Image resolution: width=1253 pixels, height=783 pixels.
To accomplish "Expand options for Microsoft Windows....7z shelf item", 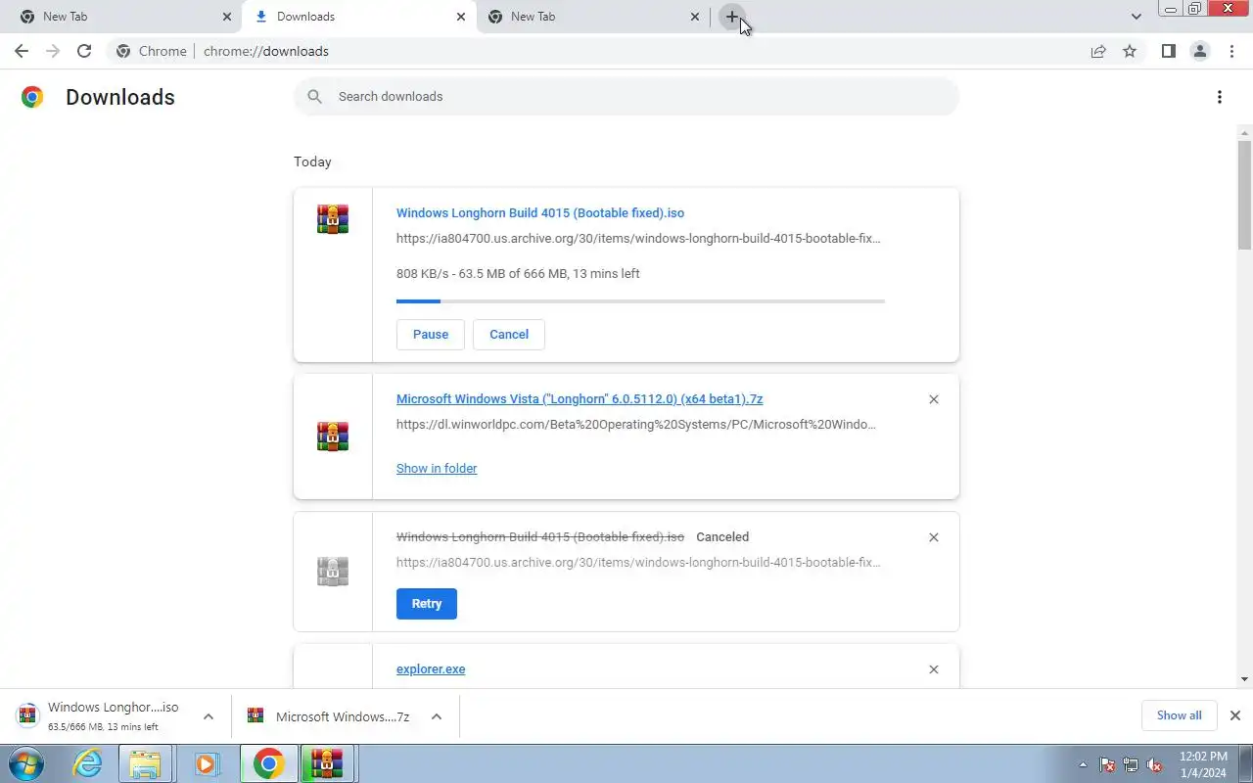I will pyautogui.click(x=437, y=716).
